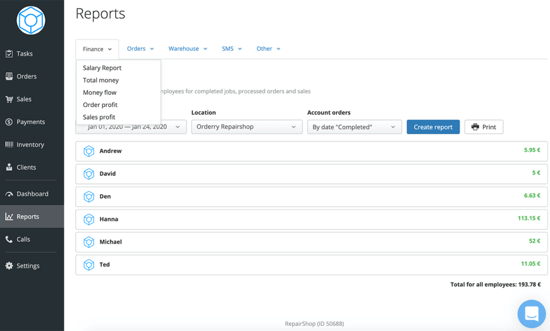This screenshot has width=550, height=331.
Task: Open the date range dropdown
Action: click(x=131, y=127)
